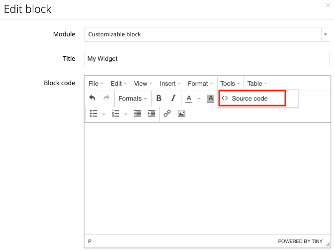Decrease indent of paragraph
The image size is (334, 251).
pos(137,114)
